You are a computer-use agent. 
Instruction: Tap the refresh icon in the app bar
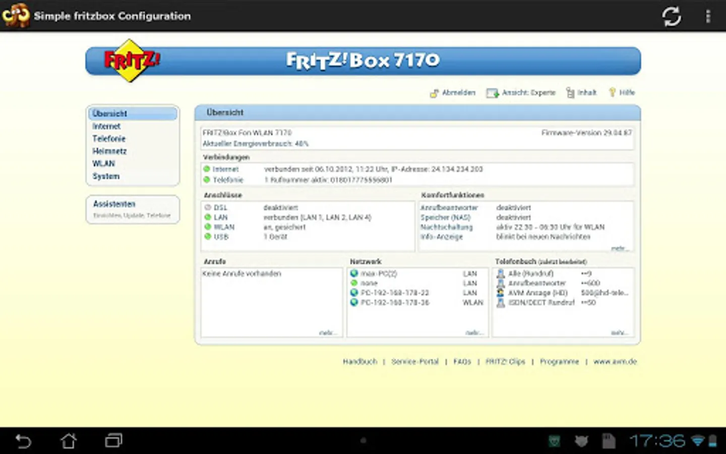pos(672,16)
